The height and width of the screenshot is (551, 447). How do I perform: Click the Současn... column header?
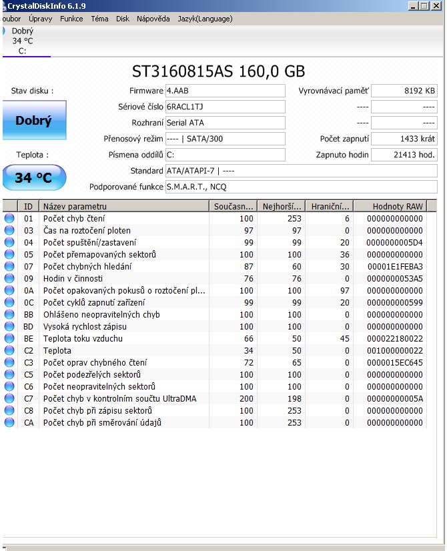click(234, 206)
